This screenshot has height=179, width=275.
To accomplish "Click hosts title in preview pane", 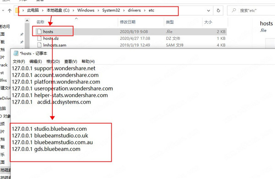I will tap(266, 23).
